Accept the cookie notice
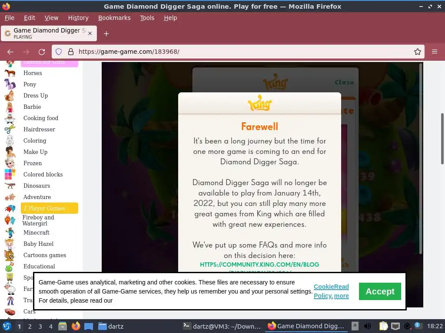Viewport: 445px width, 333px height. click(380, 291)
